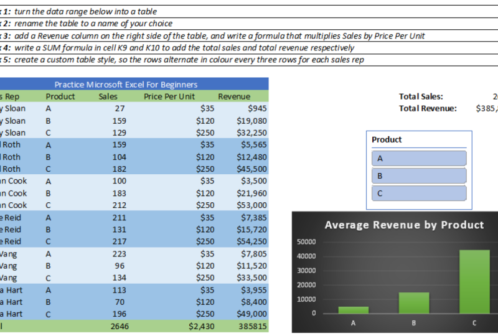Select sales cell with value 129
Viewport: 498px width, 336px height.
click(120, 133)
